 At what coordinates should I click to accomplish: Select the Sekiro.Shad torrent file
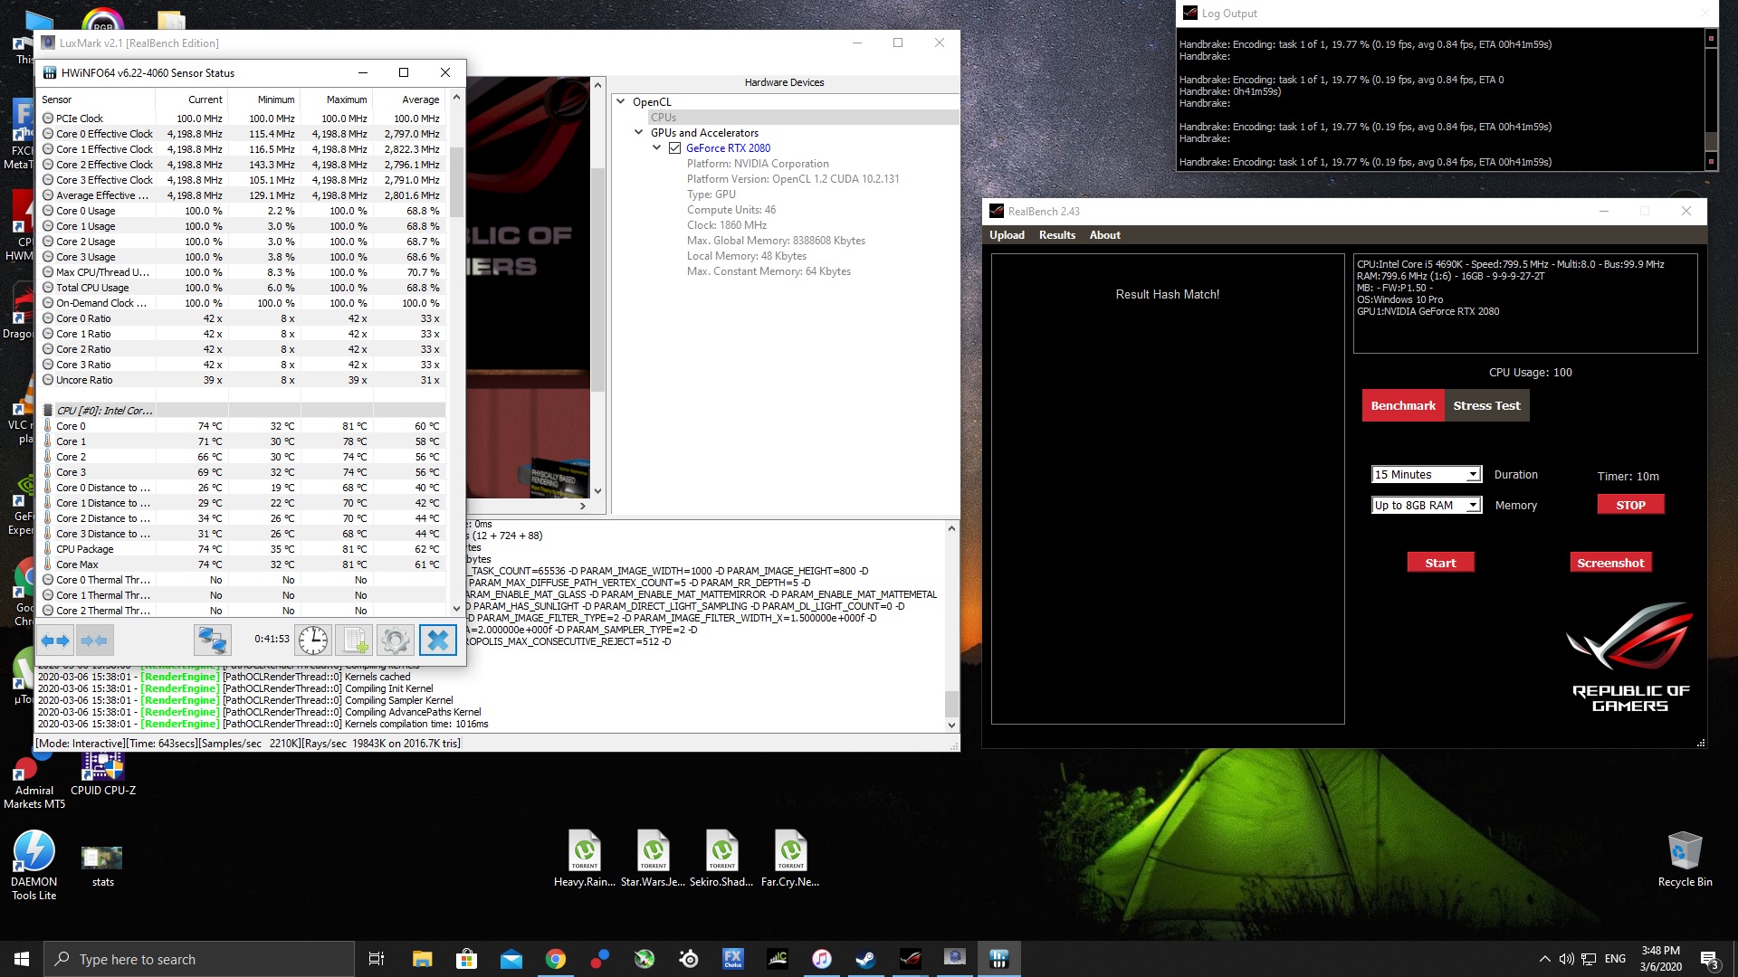pos(721,858)
